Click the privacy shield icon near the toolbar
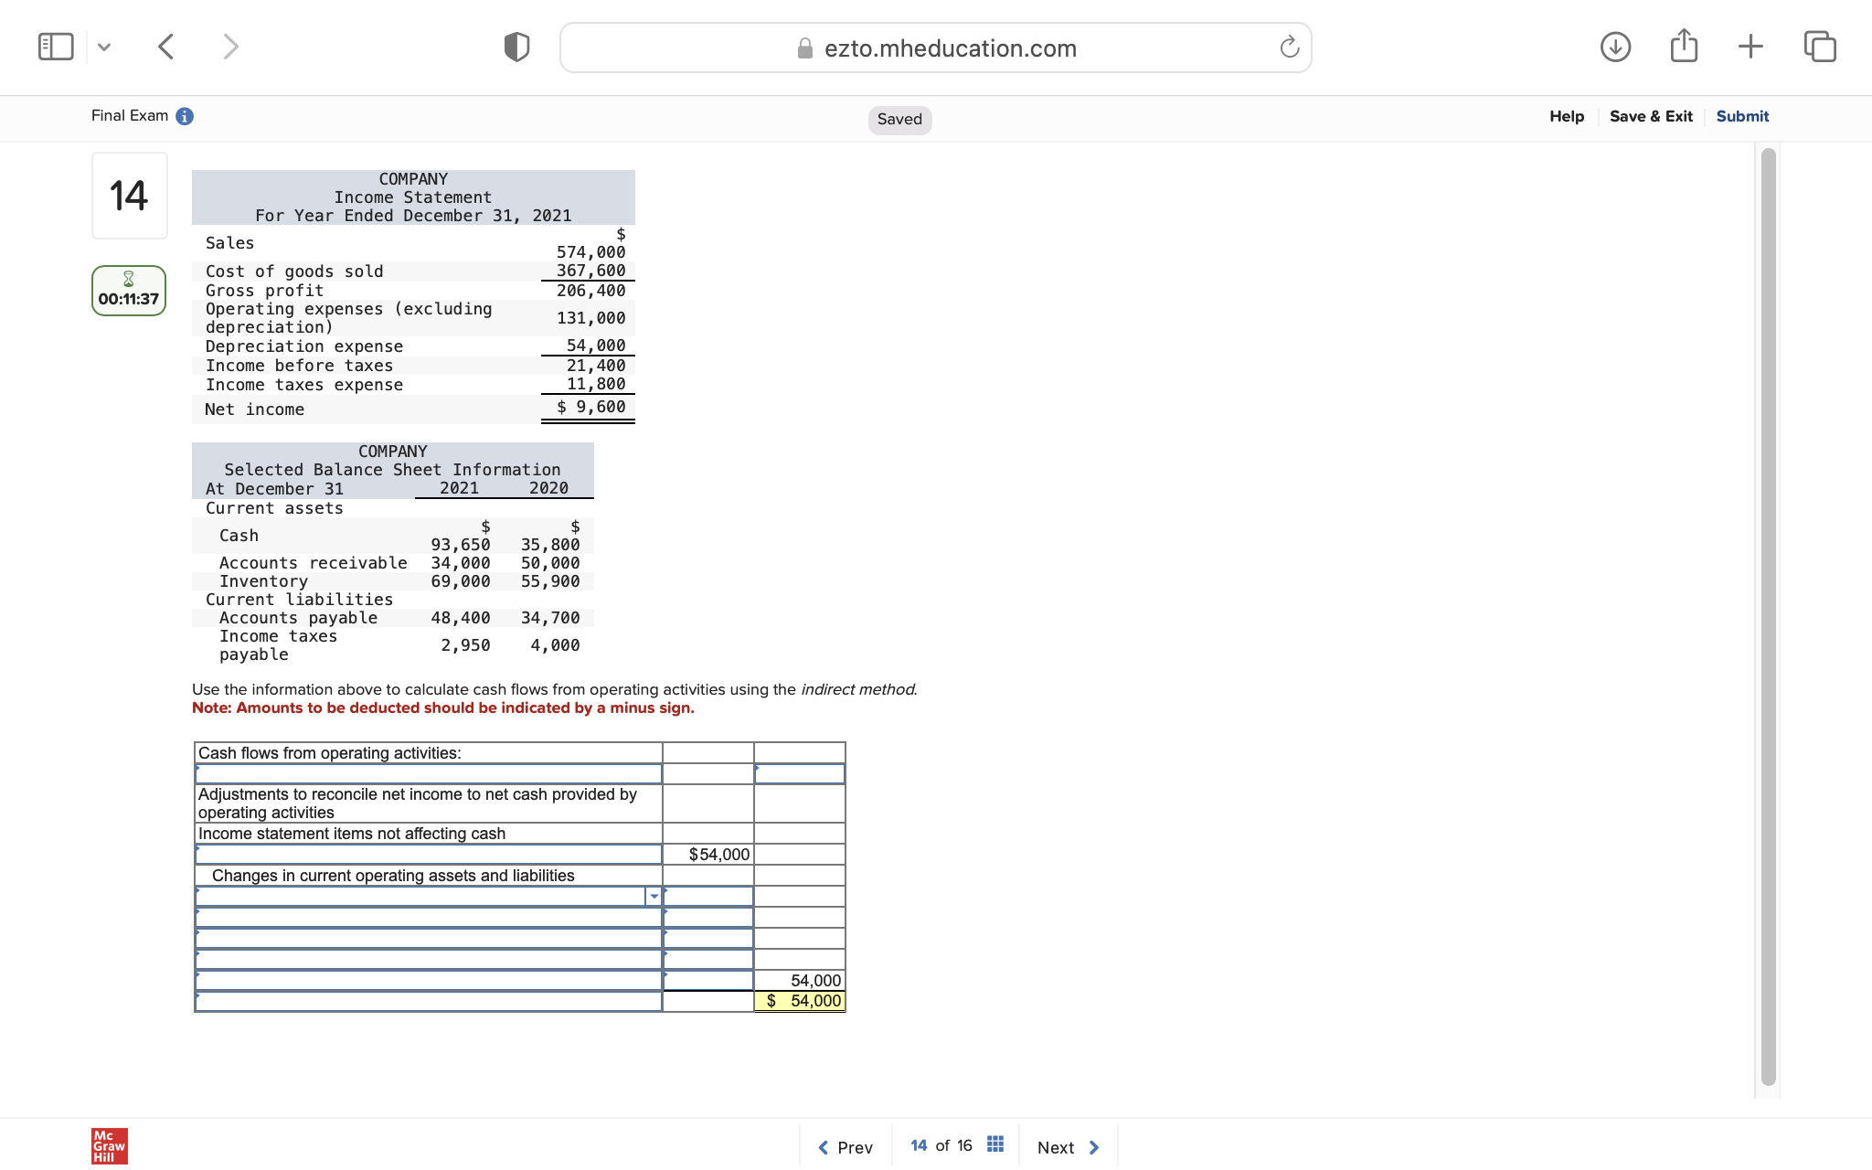The image size is (1872, 1170). 516,46
